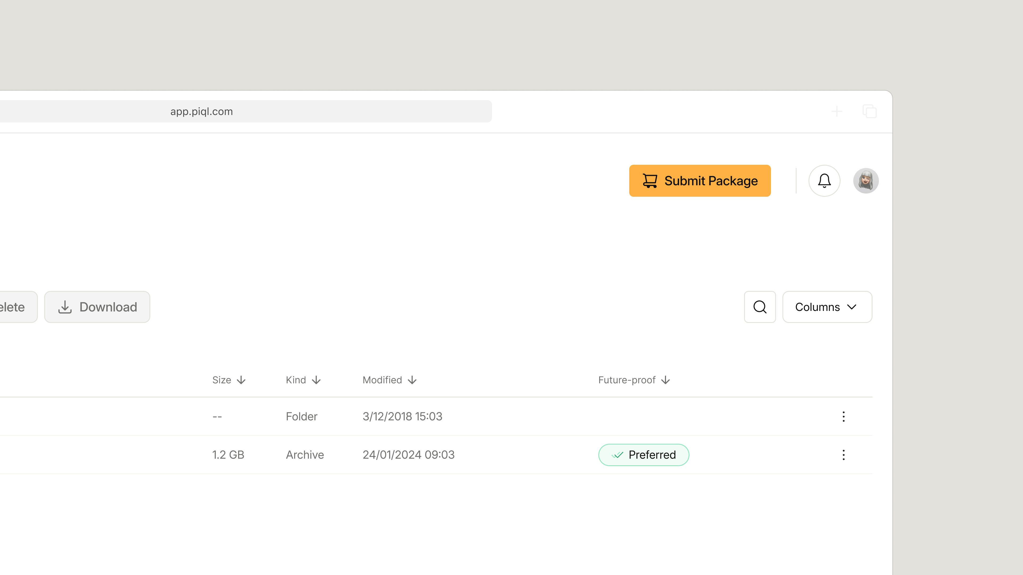Image resolution: width=1023 pixels, height=575 pixels.
Task: Sort by the Size column arrow
Action: [241, 380]
